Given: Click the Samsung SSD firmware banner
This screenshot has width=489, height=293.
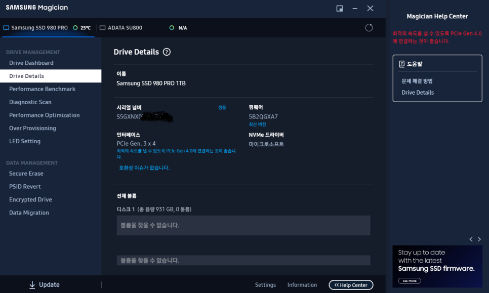Looking at the screenshot, I should pos(437,267).
